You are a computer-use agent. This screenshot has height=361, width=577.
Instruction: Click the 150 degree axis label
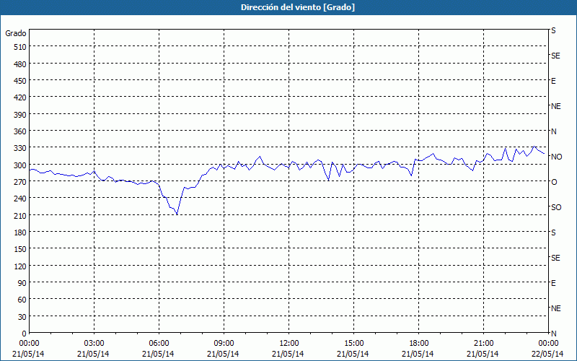21,249
